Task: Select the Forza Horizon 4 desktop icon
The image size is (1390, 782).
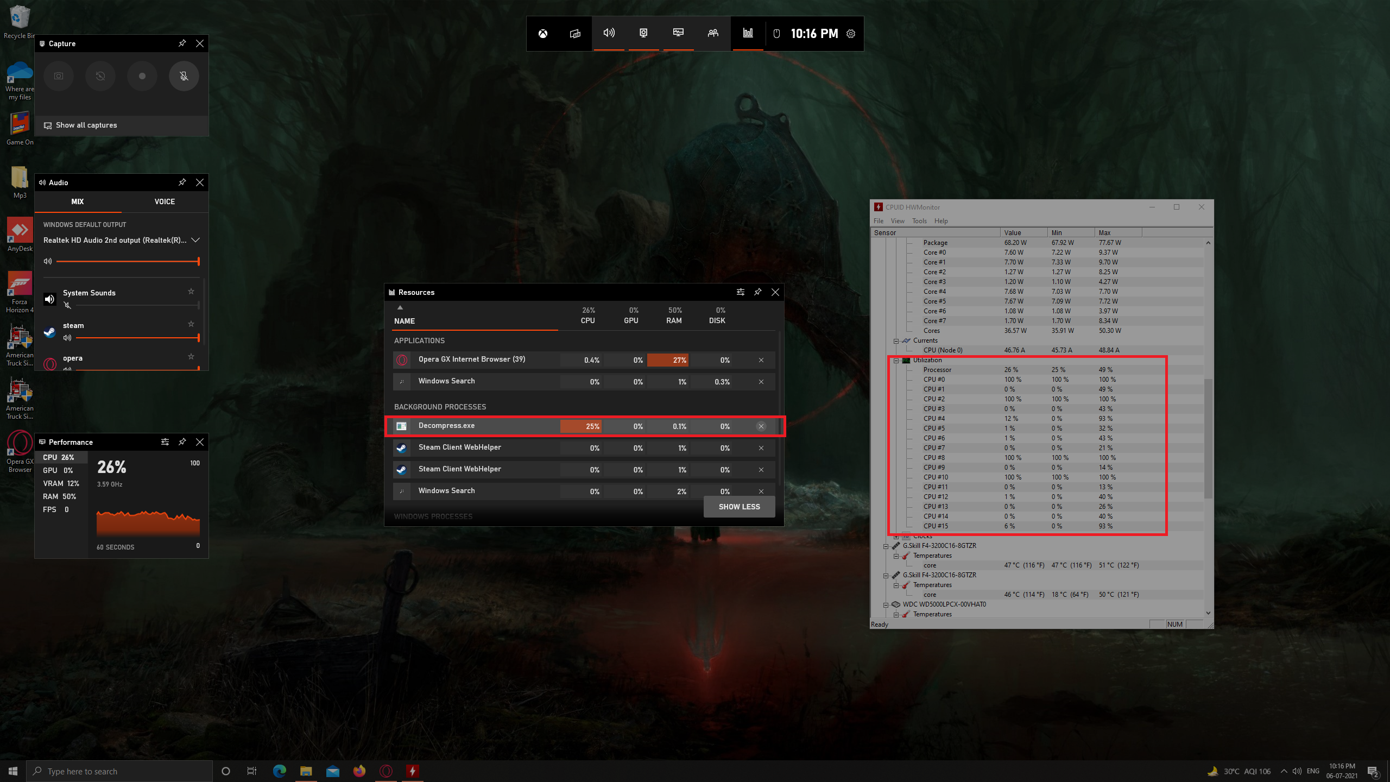Action: 20,292
